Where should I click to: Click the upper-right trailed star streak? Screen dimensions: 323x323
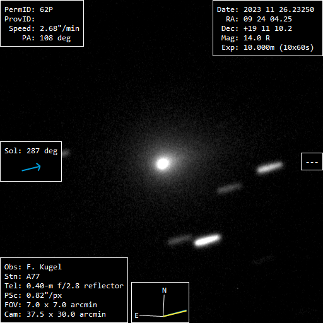[270, 167]
